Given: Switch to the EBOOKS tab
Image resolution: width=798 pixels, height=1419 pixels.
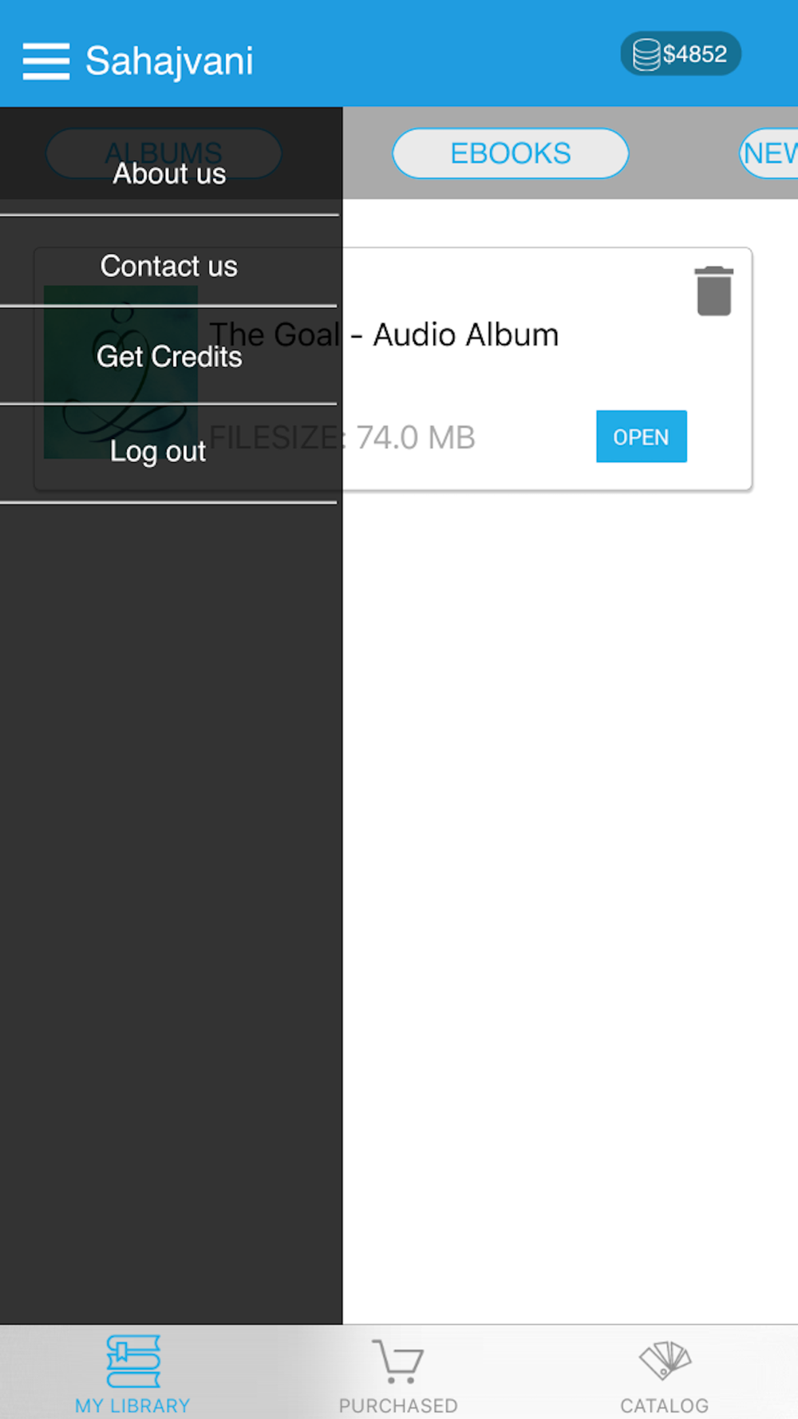Looking at the screenshot, I should coord(511,153).
